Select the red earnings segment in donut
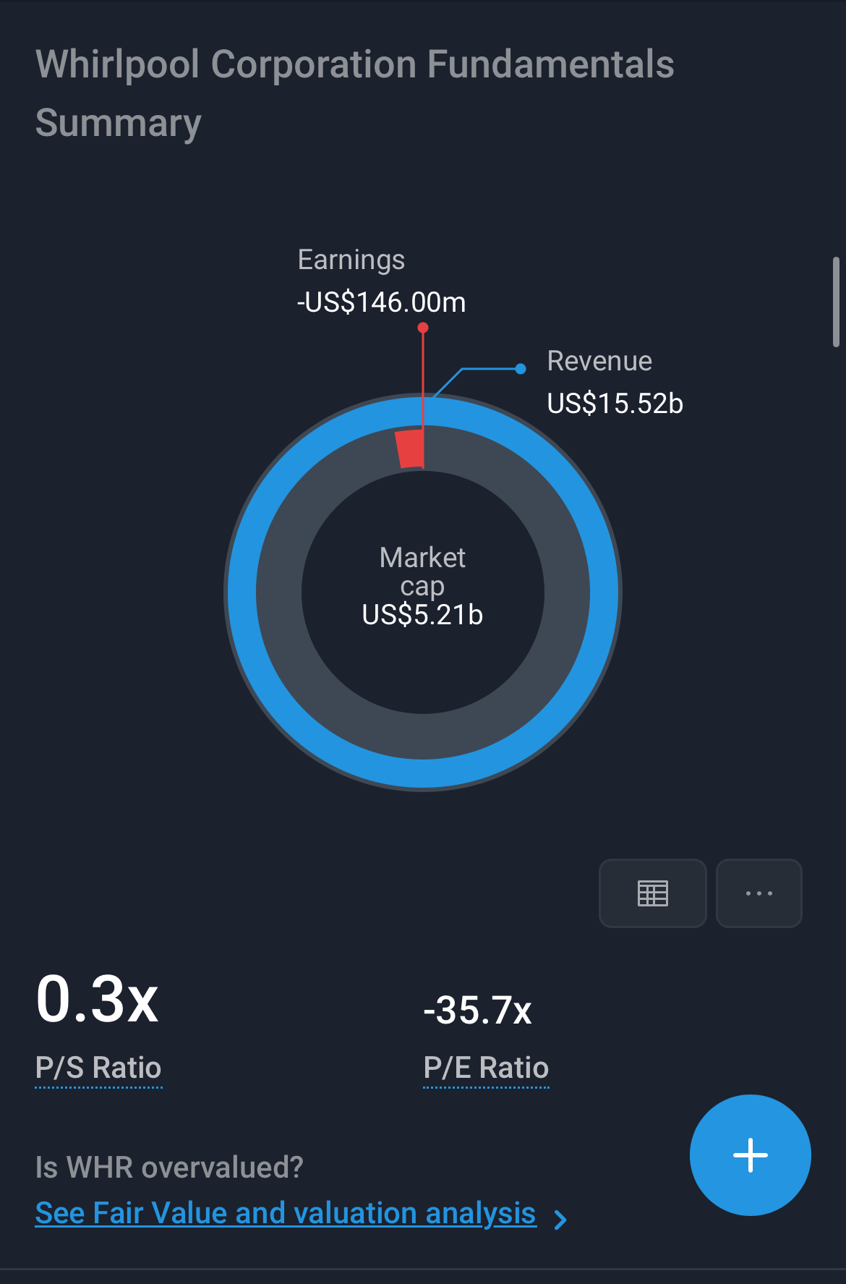Screen dimensions: 846x1284 pos(410,448)
